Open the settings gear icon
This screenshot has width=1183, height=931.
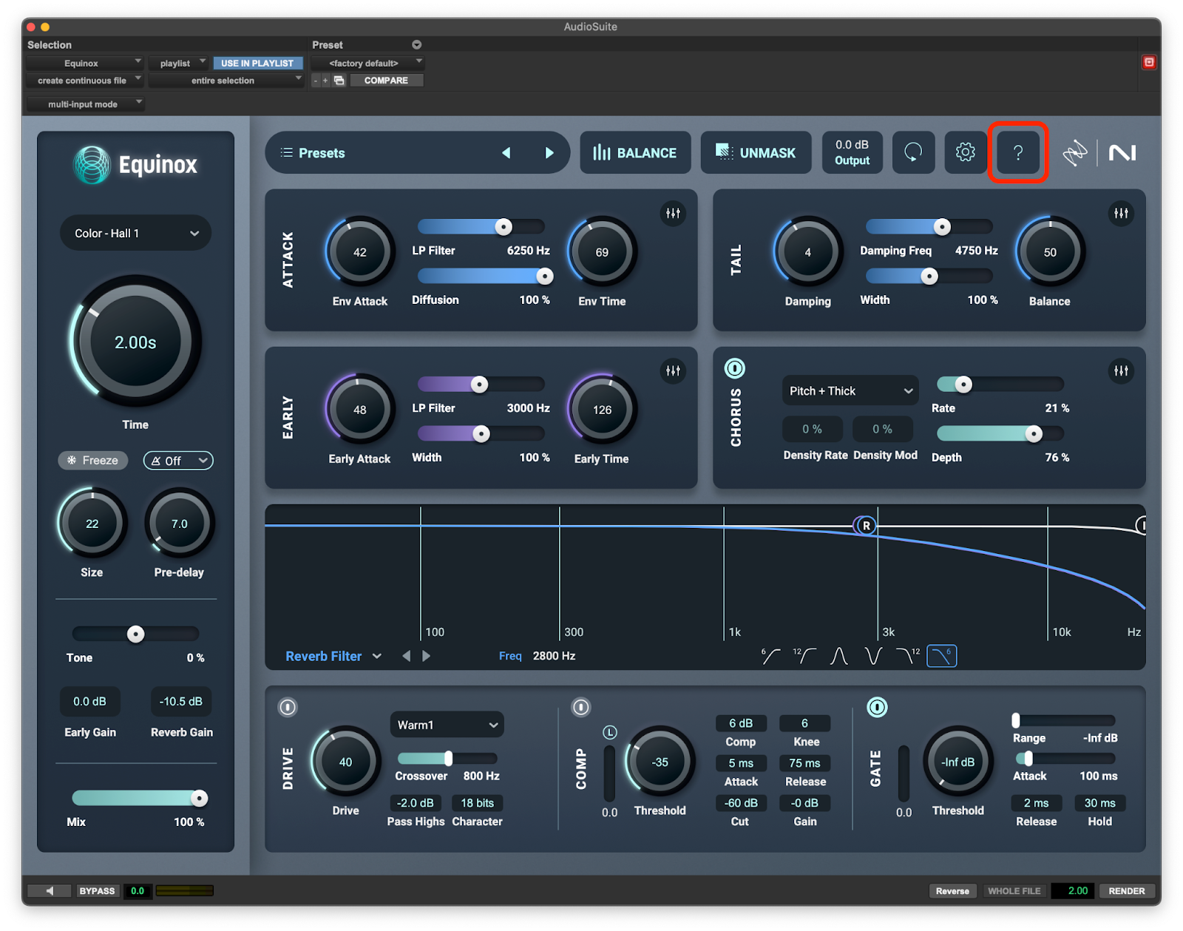(965, 153)
